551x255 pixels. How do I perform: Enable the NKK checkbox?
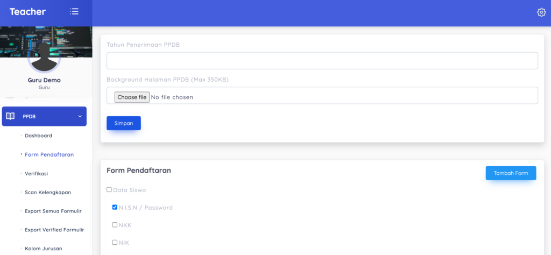(x=115, y=225)
